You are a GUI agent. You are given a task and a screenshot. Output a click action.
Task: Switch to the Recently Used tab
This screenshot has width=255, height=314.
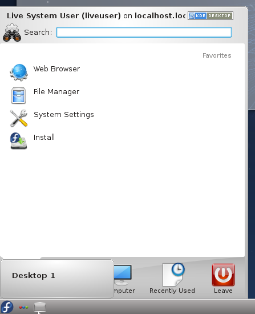click(x=172, y=279)
